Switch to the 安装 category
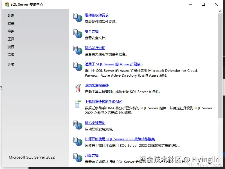The image size is (225, 169). (x=11, y=23)
